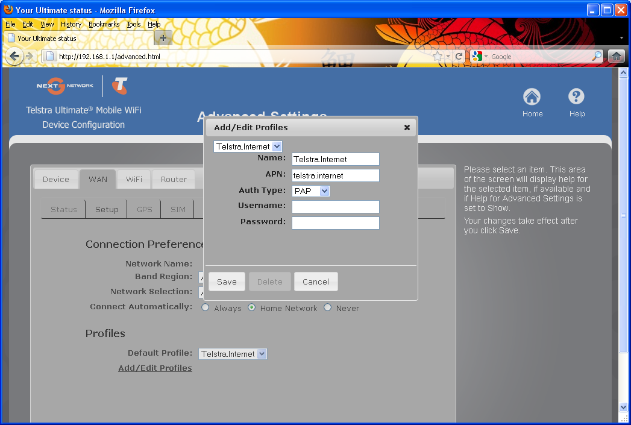Select the Your Ultimate status browser tab
The image size is (631, 425).
click(79, 38)
